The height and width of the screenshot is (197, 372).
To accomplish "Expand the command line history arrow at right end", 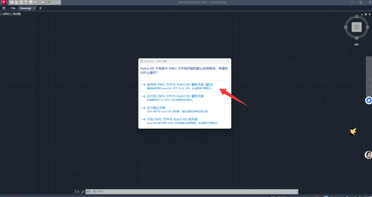I will [297, 191].
